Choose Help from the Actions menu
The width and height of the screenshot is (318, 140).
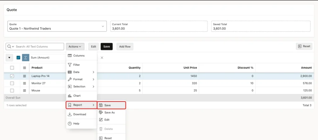82,123
